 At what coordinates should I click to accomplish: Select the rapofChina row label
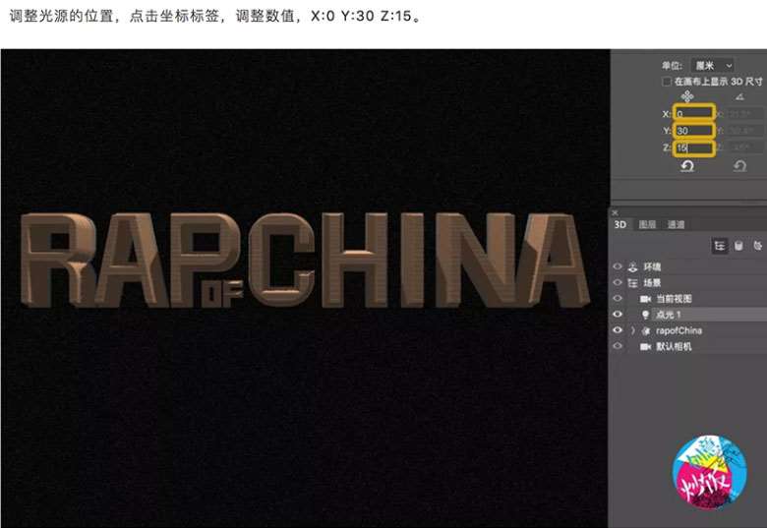(x=678, y=330)
